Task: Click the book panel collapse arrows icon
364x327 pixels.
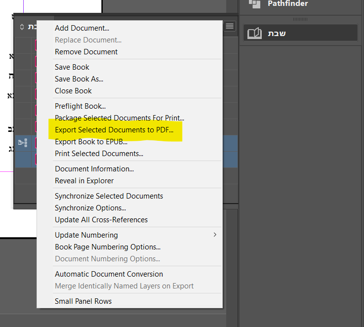Action: (22, 27)
